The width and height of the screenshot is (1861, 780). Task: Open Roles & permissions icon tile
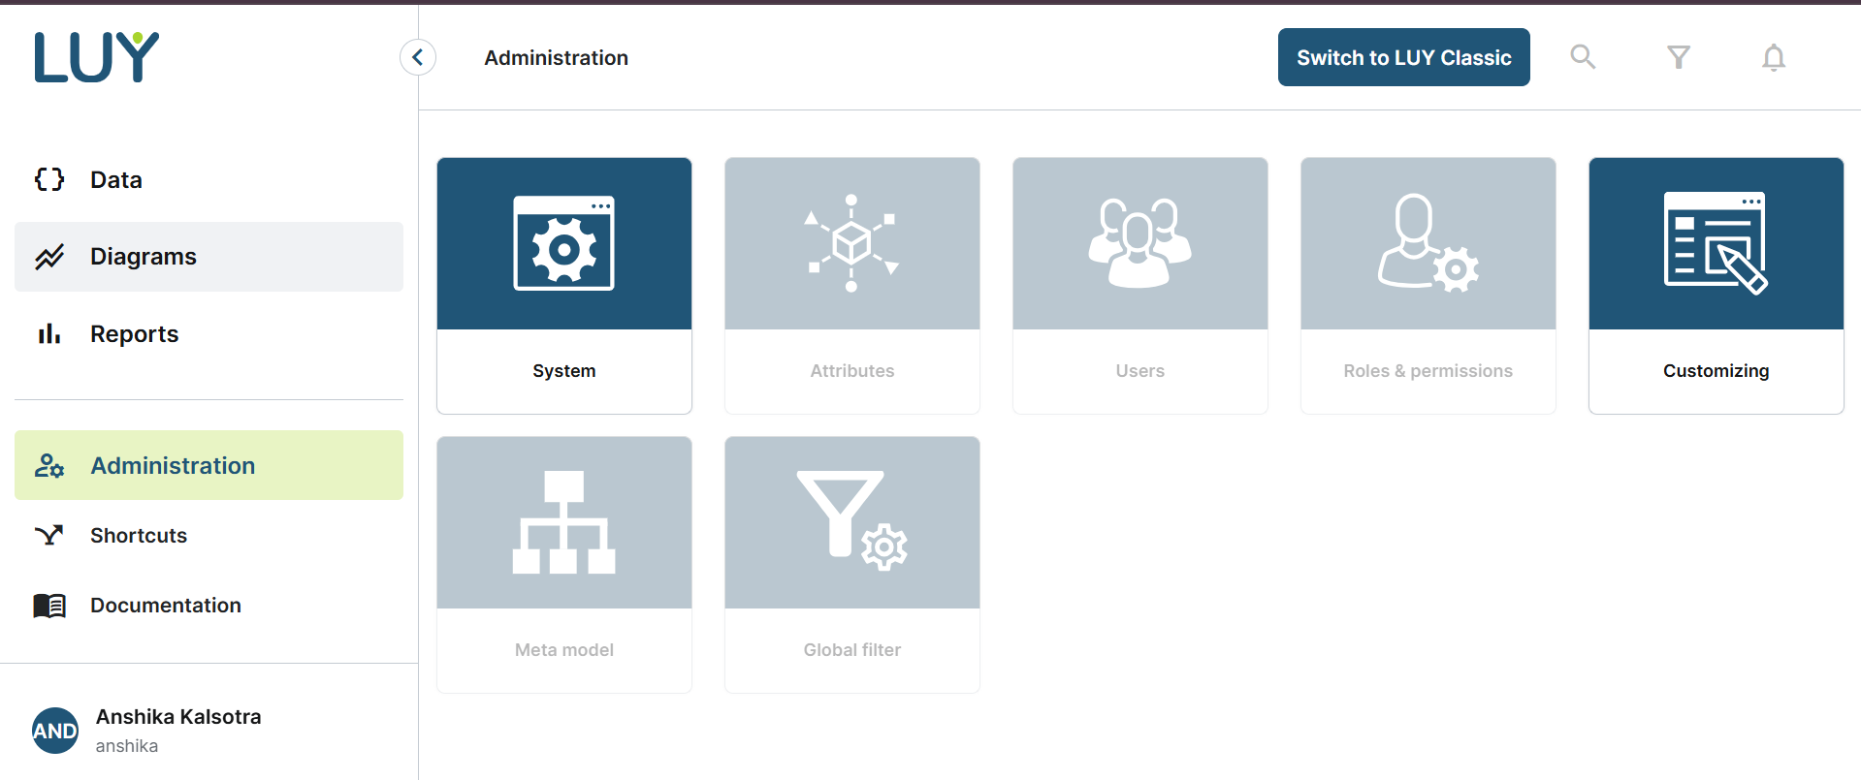pyautogui.click(x=1428, y=244)
